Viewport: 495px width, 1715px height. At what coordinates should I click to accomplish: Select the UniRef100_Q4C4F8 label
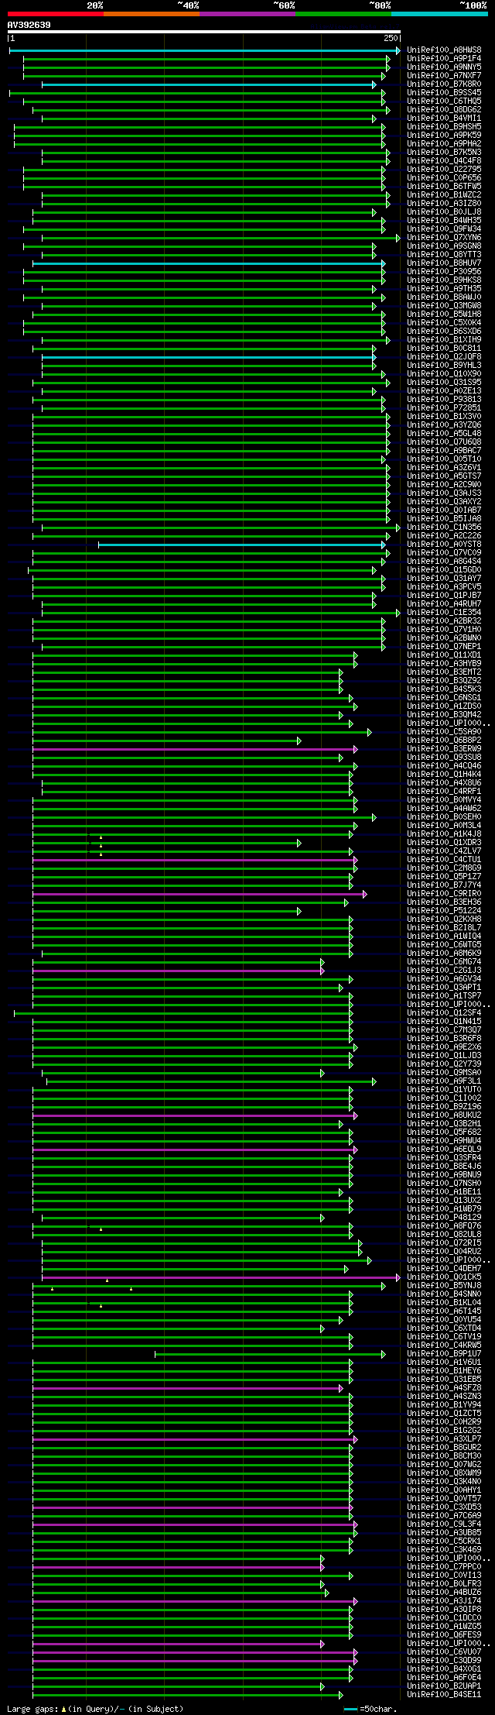(x=444, y=161)
